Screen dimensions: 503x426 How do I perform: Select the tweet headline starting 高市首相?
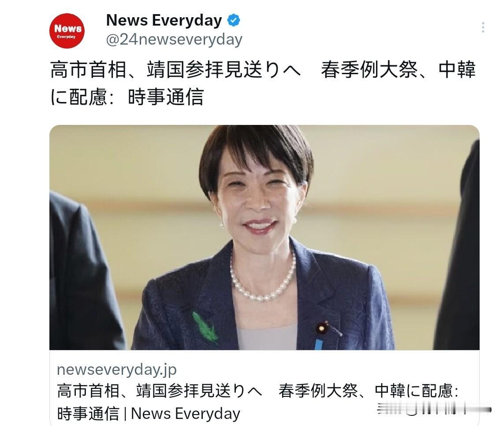(263, 83)
